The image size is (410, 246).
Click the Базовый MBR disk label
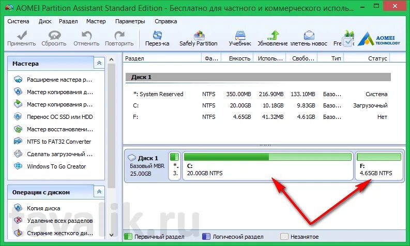coord(147,166)
